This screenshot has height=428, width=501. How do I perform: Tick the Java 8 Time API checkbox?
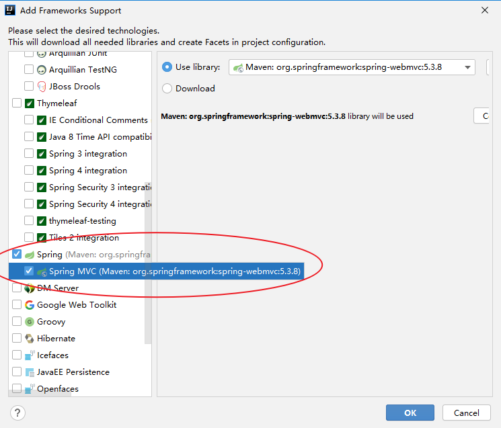[x=29, y=136]
